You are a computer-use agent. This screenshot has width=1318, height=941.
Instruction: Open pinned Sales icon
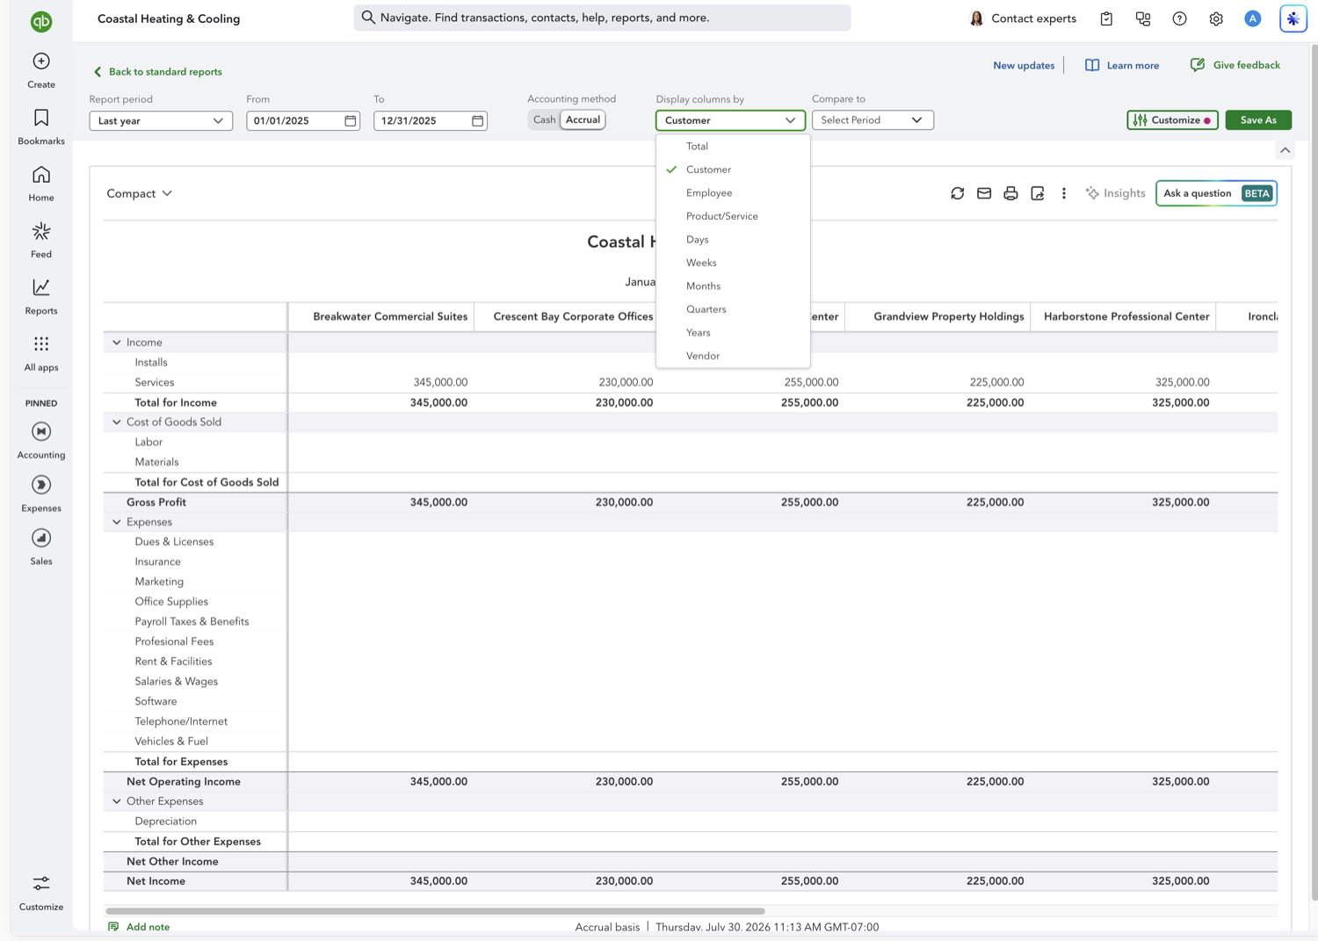coord(41,538)
